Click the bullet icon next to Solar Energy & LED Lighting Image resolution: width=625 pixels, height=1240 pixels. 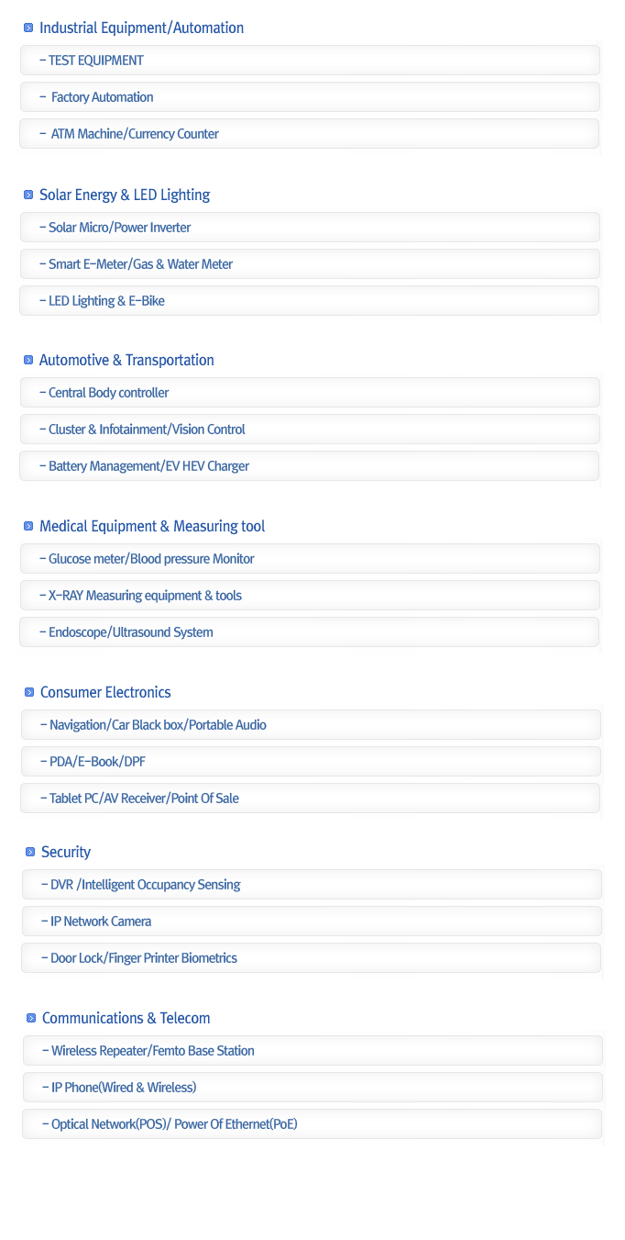(x=28, y=195)
